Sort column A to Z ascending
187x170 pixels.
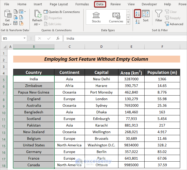(x=137, y=14)
